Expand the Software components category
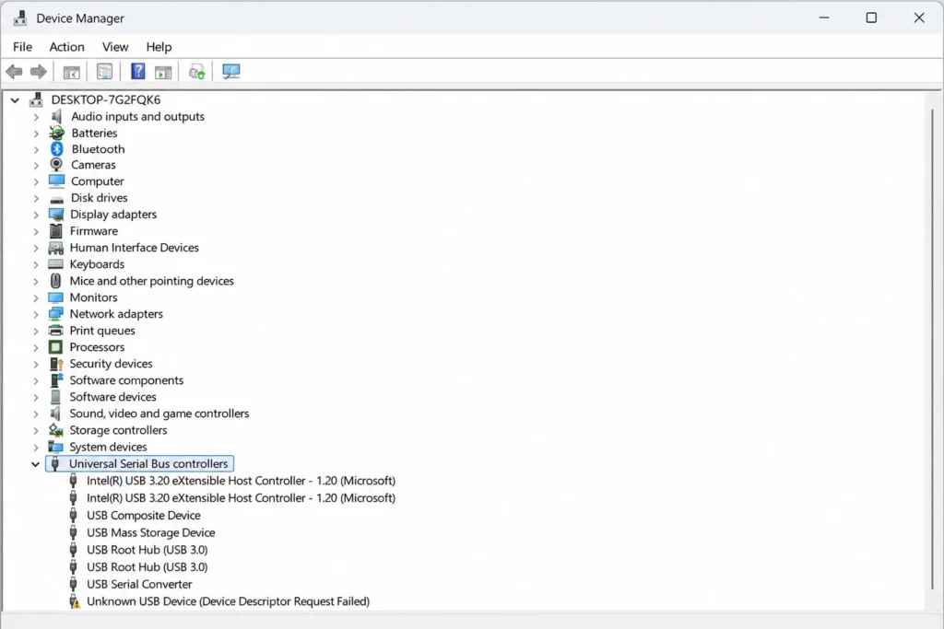 pos(36,380)
